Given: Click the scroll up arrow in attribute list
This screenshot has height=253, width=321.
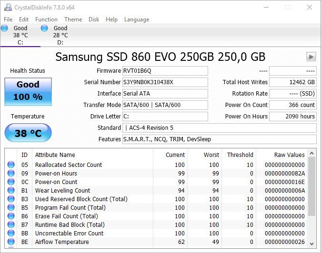Looking at the screenshot, I should [x=312, y=154].
